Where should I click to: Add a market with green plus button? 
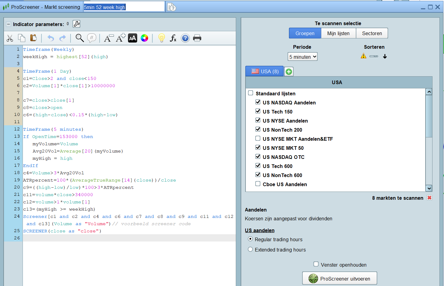(x=289, y=72)
